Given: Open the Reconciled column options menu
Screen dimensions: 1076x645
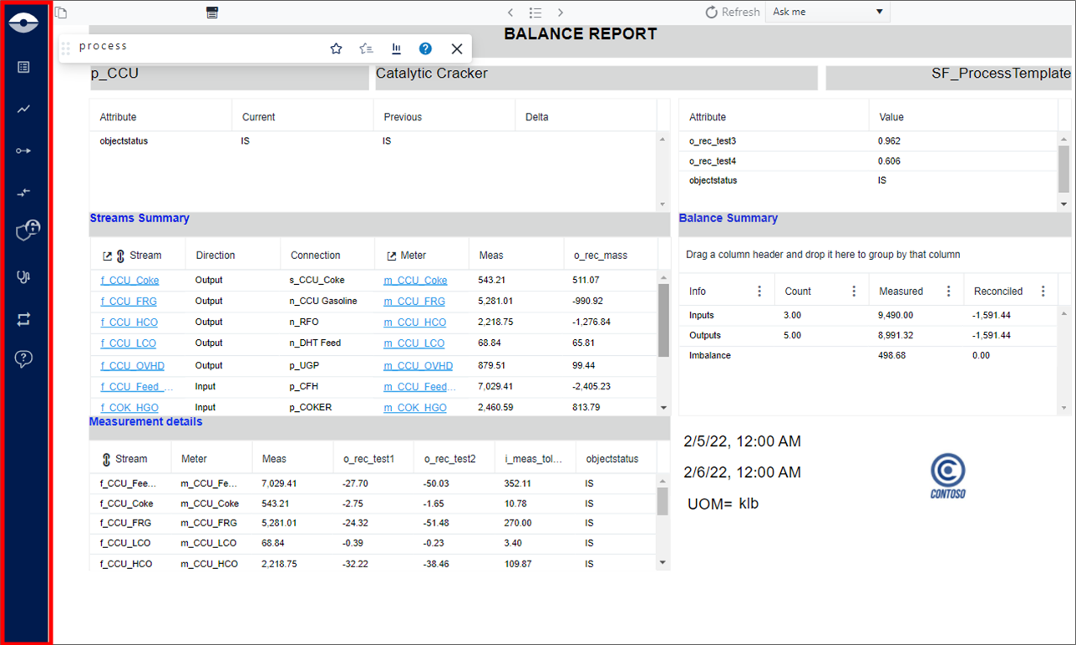Looking at the screenshot, I should point(1043,292).
